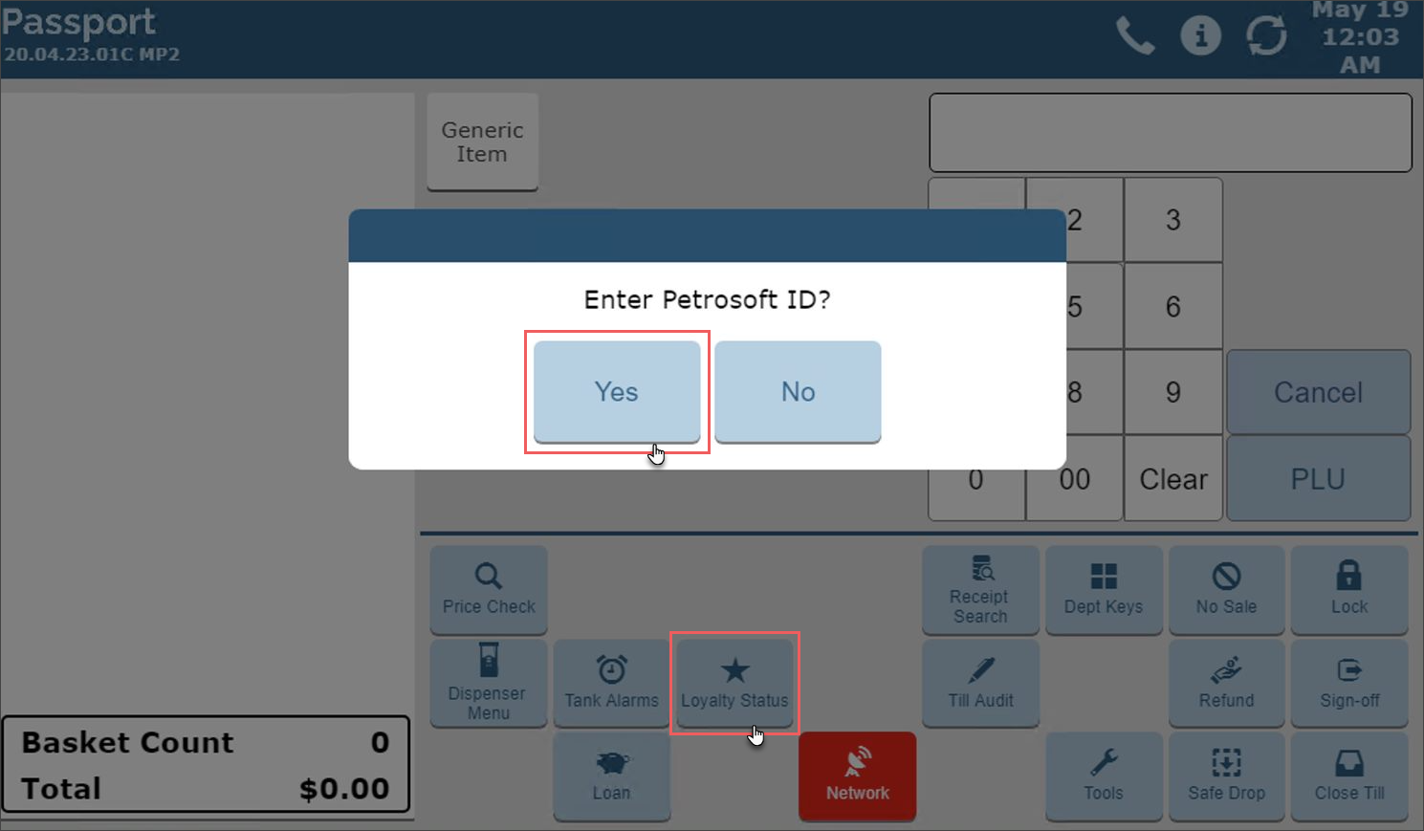Start a Till Audit
The image size is (1424, 831).
click(x=980, y=683)
